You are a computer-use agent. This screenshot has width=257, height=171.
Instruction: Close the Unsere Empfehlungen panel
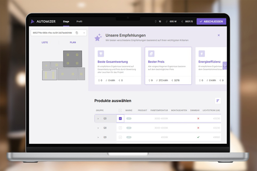click(x=219, y=35)
